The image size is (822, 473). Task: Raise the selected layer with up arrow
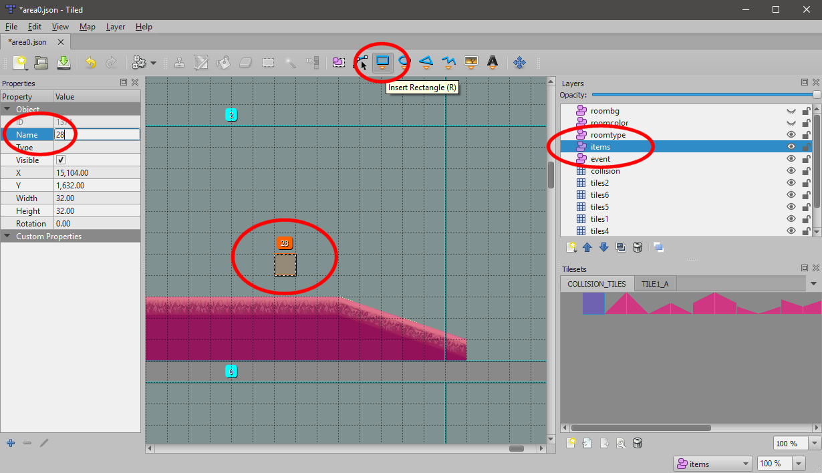(587, 247)
